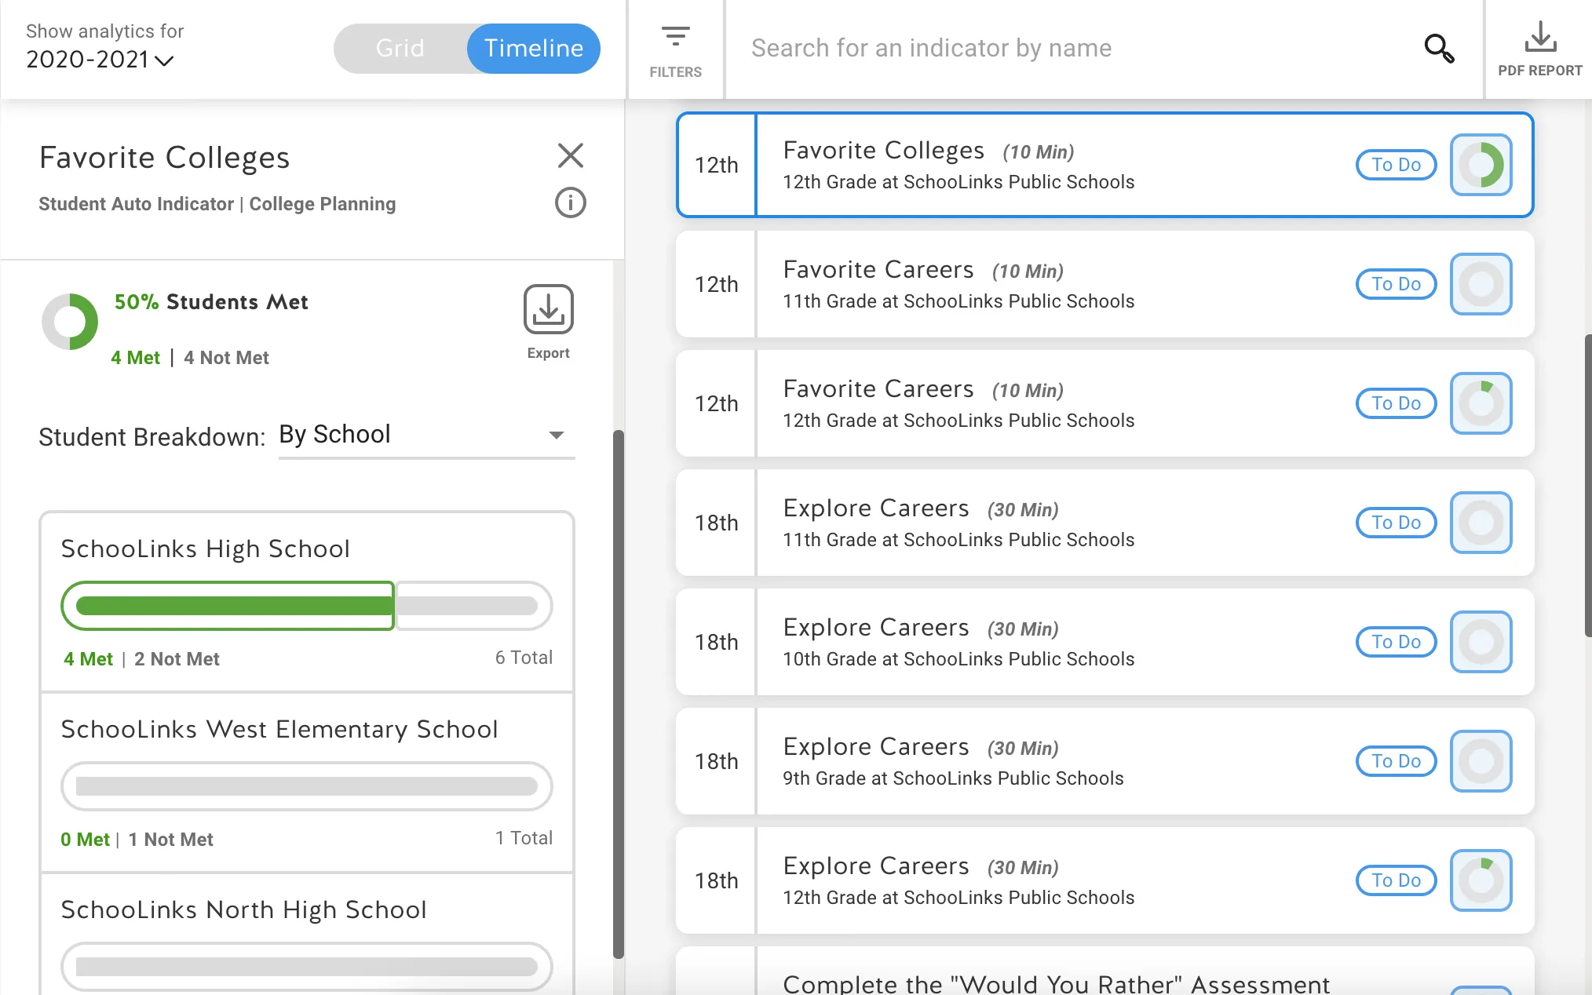Click the SchooLinks North High School heading

[x=244, y=910]
